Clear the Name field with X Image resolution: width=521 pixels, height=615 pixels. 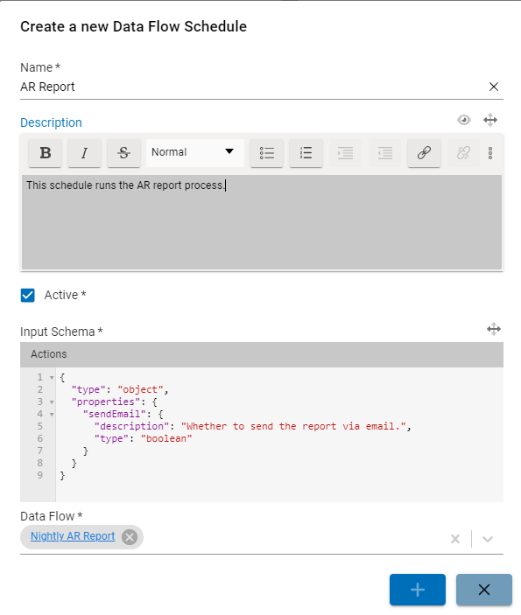pyautogui.click(x=494, y=87)
